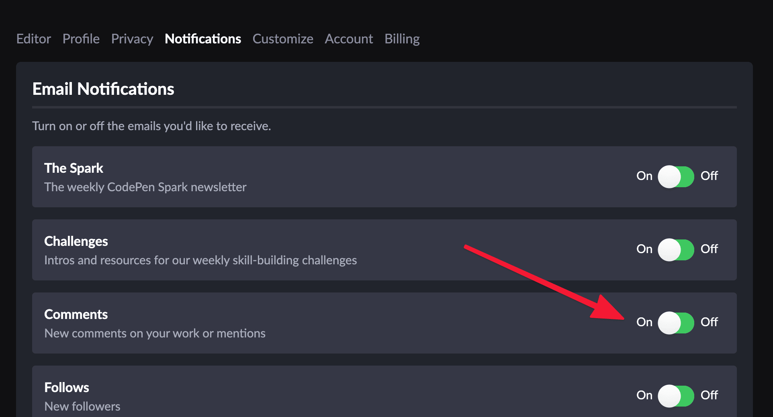The height and width of the screenshot is (417, 773).
Task: Select the Notifications tab
Action: coord(203,39)
